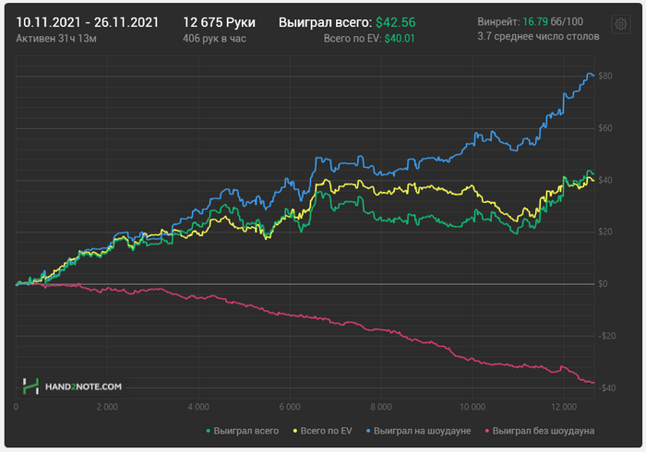646x452 pixels.
Task: Click the $80 y-axis label
Action: click(x=605, y=76)
